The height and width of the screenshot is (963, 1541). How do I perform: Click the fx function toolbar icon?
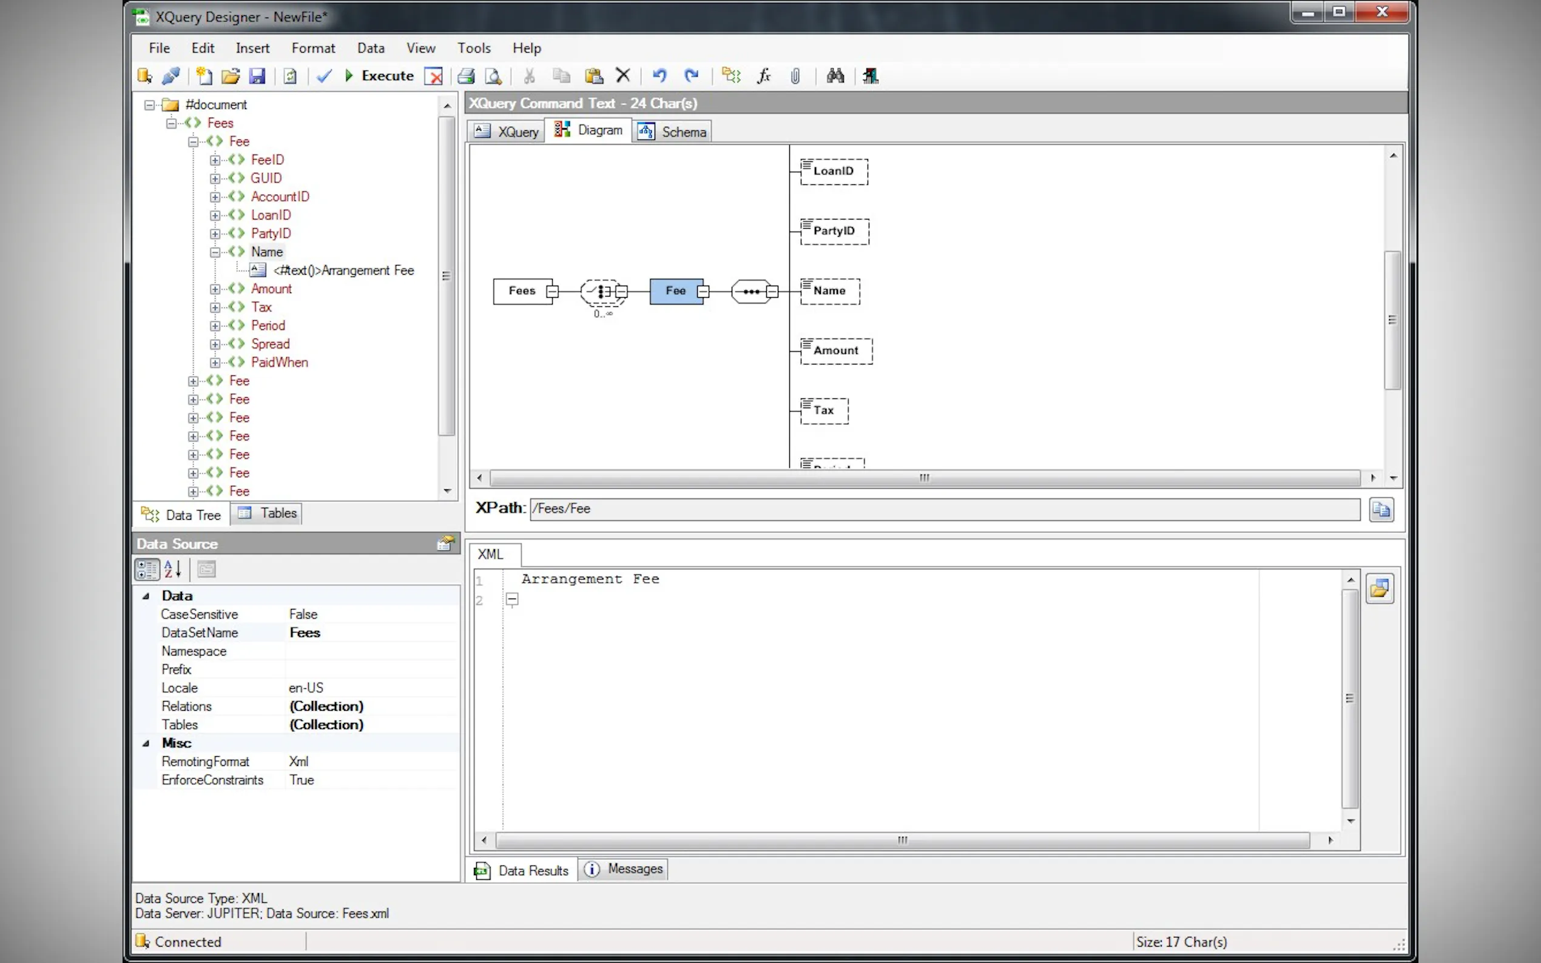coord(763,76)
